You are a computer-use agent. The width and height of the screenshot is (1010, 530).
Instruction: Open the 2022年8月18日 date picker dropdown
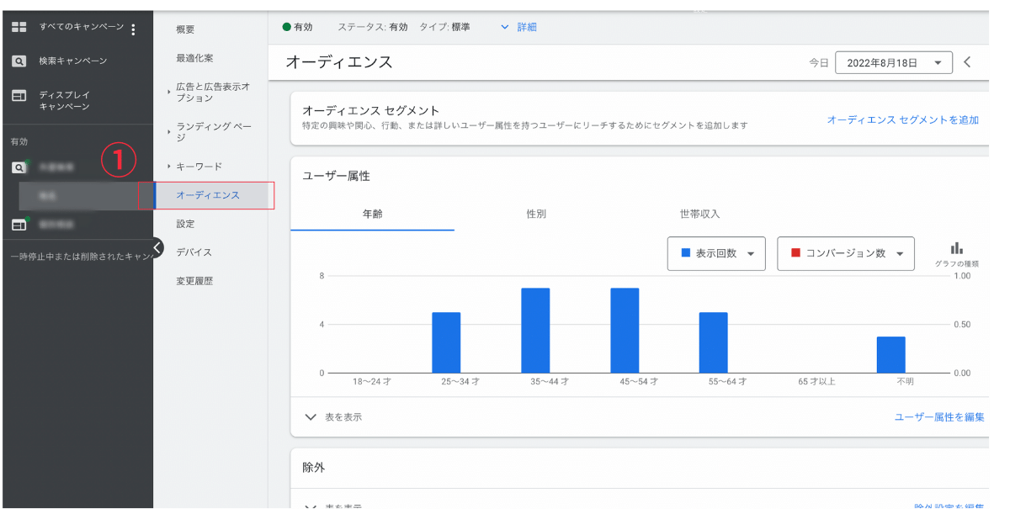point(893,63)
